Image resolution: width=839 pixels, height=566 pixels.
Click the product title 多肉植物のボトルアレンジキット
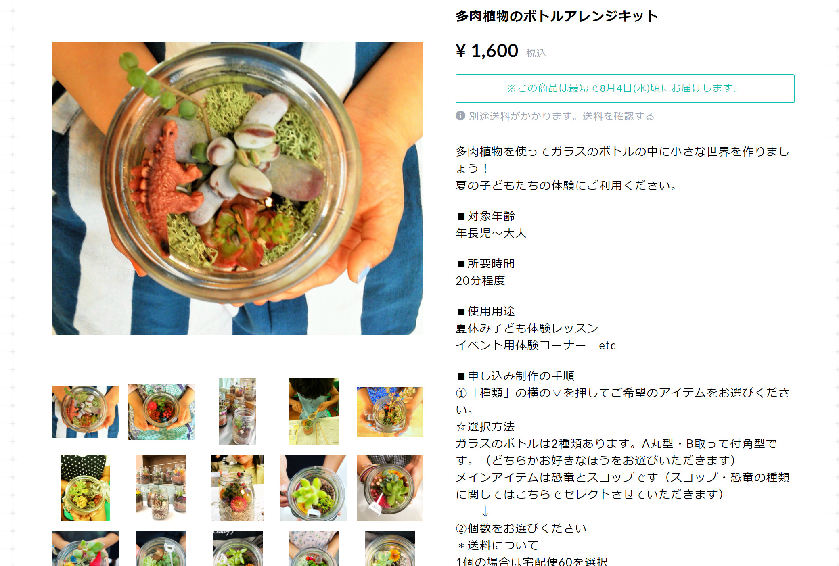click(557, 16)
